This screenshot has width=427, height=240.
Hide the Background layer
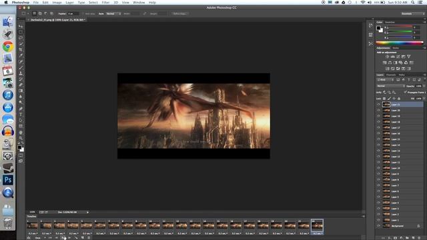[x=378, y=226]
